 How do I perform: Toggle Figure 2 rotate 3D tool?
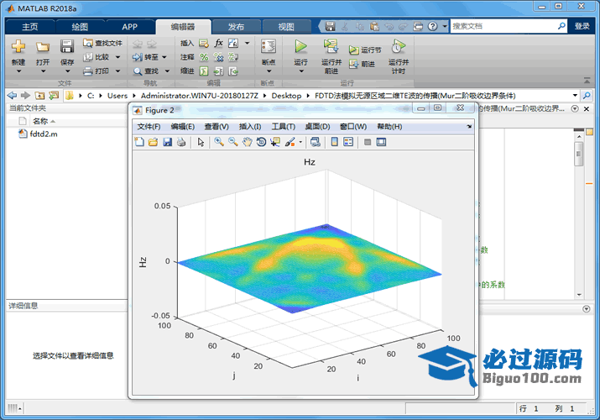tap(261, 142)
